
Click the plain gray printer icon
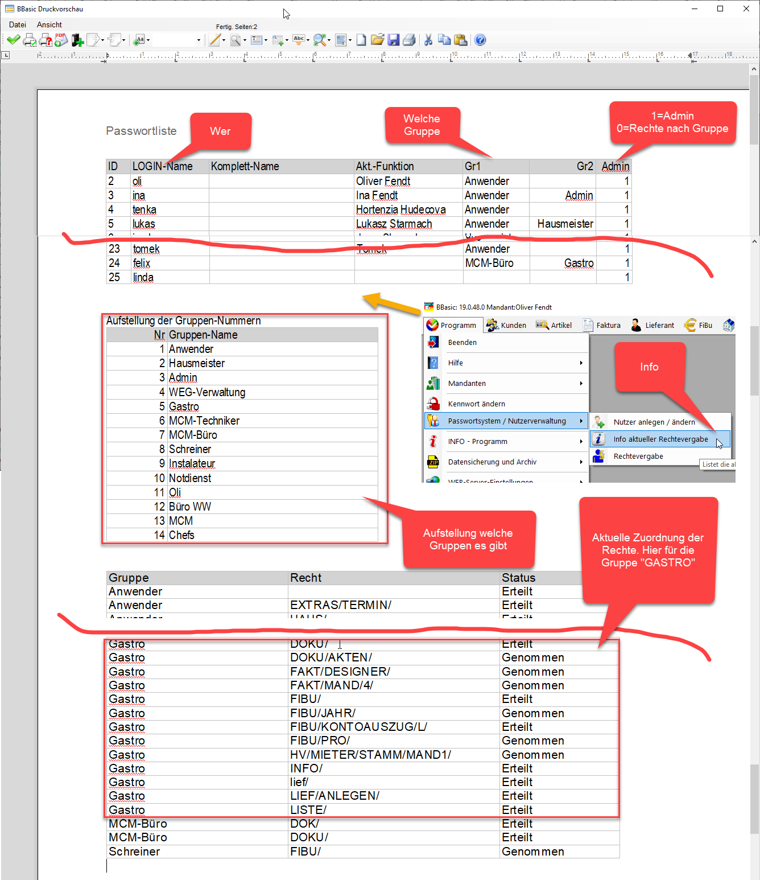pyautogui.click(x=409, y=40)
